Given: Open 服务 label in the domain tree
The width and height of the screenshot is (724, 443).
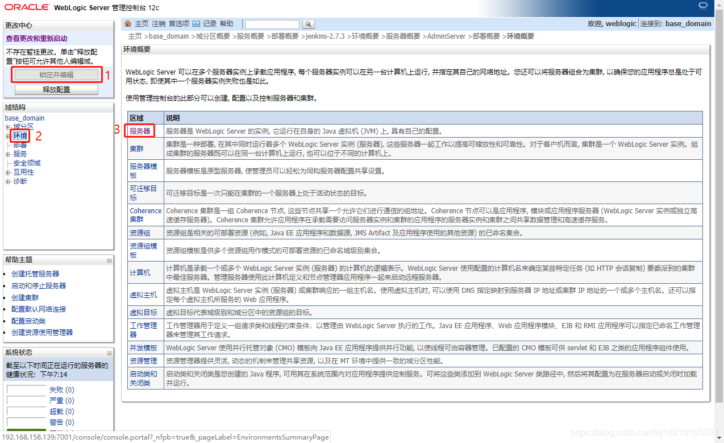Looking at the screenshot, I should click(20, 154).
